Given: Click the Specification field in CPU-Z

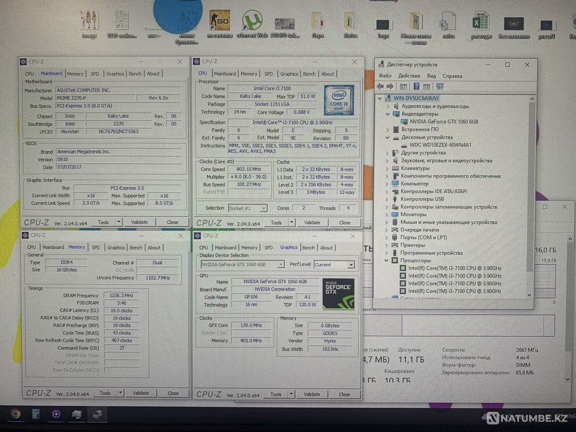Looking at the screenshot, I should pyautogui.click(x=293, y=122).
